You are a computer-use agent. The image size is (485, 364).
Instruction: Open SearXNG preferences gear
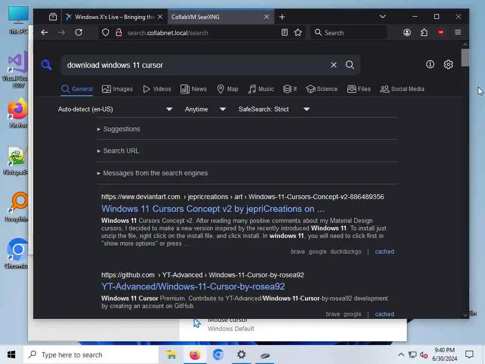click(x=448, y=64)
